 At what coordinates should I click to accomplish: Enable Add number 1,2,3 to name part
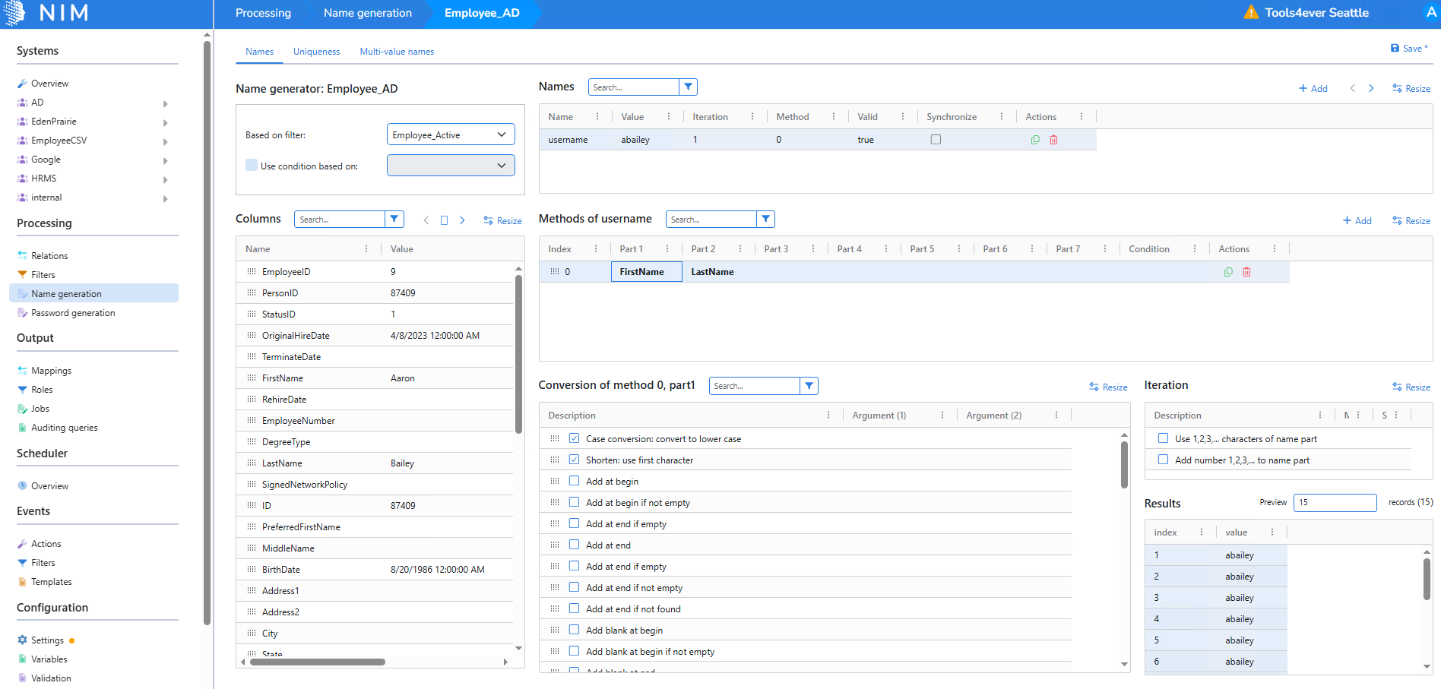point(1163,460)
